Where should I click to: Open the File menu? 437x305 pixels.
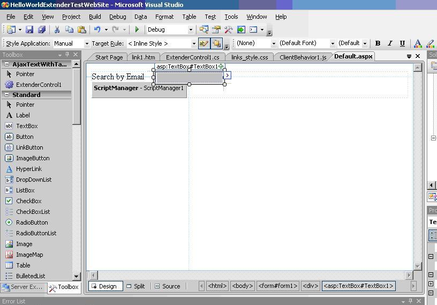tap(11, 17)
